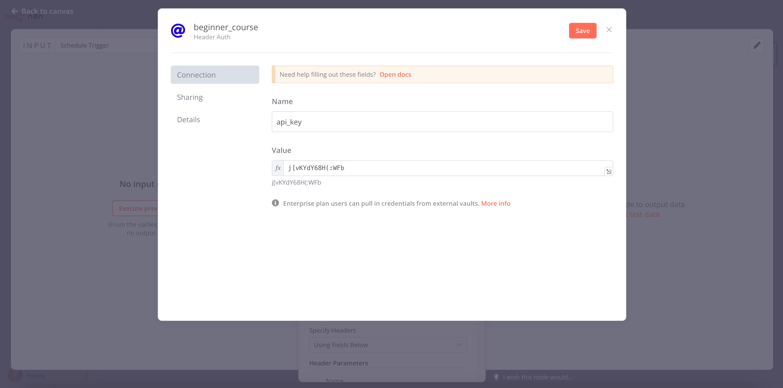Click Polina's profile avatar

click(x=15, y=376)
